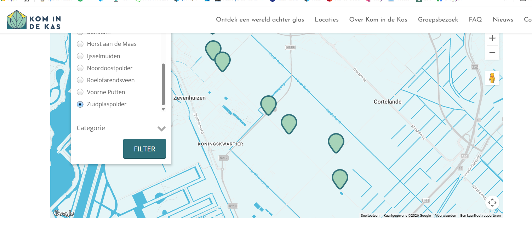The width and height of the screenshot is (532, 234).
Task: Open the Groepsbezoek menu item
Action: tap(438, 20)
